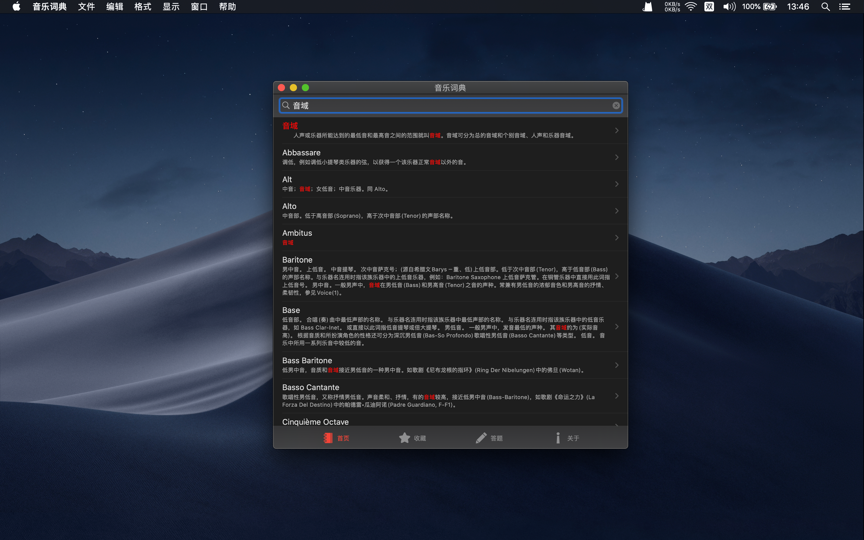The height and width of the screenshot is (540, 864).
Task: Open Notification Center list icon
Action: (845, 6)
